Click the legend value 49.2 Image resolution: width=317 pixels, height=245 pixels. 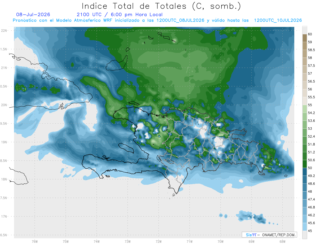point(311,176)
